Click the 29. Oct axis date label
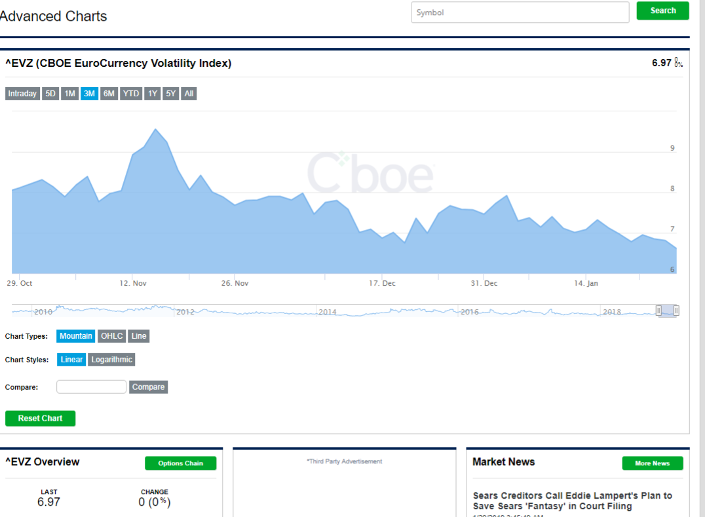The image size is (705, 517). pyautogui.click(x=20, y=283)
